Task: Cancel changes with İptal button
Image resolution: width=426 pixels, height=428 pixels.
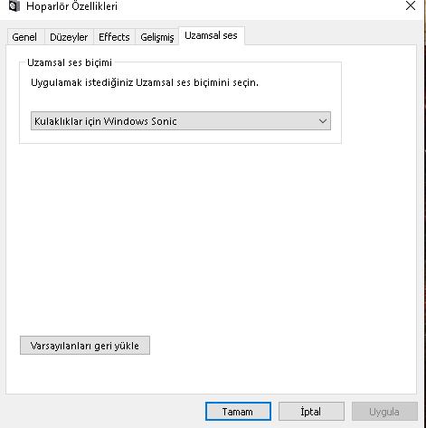Action: (x=311, y=411)
